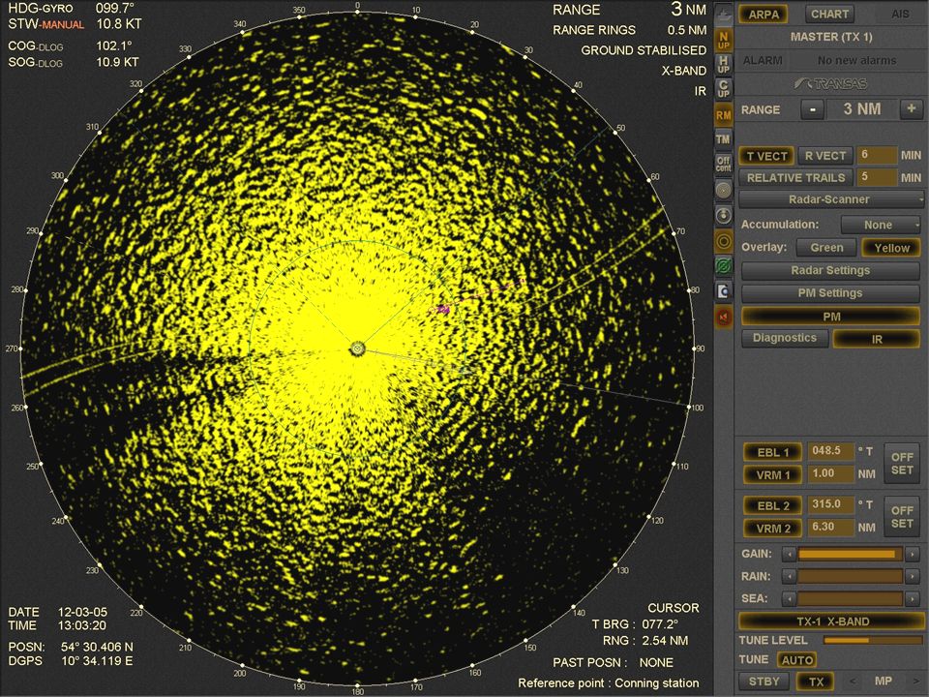This screenshot has height=697, width=929.
Task: Click the trails time field showing 5
Action: 878,177
